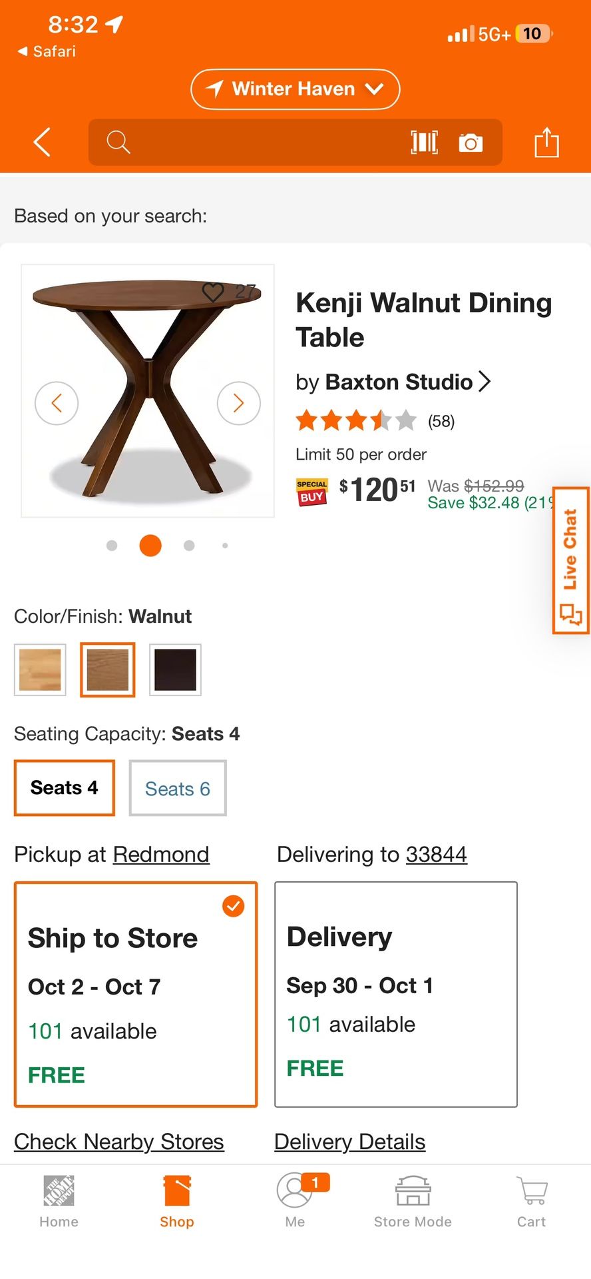This screenshot has width=591, height=1279.
Task: Tap the barcode scanner icon in search bar
Action: 424,142
